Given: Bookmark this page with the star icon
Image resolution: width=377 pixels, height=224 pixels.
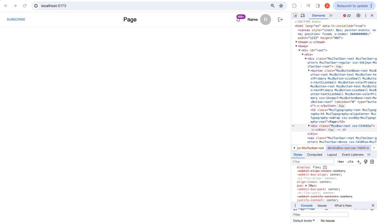Looking at the screenshot, I should (x=281, y=6).
